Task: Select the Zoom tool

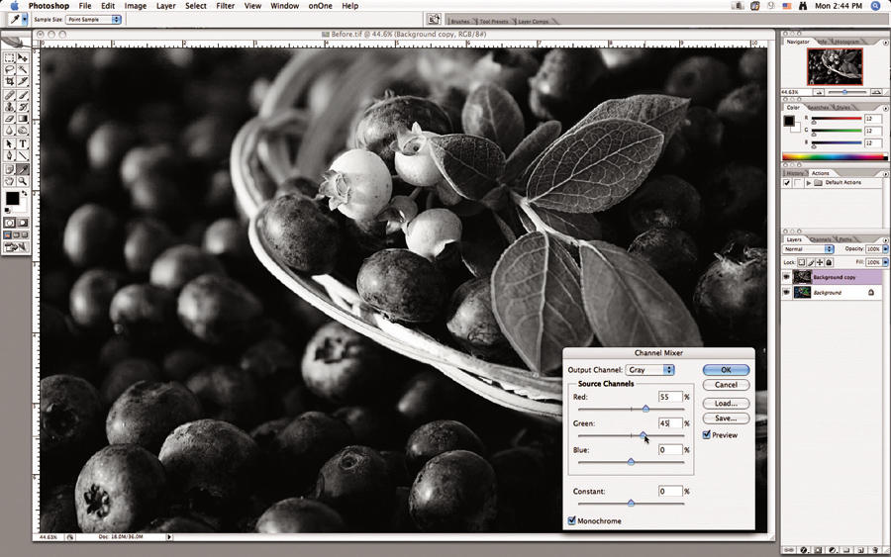Action: tap(23, 181)
